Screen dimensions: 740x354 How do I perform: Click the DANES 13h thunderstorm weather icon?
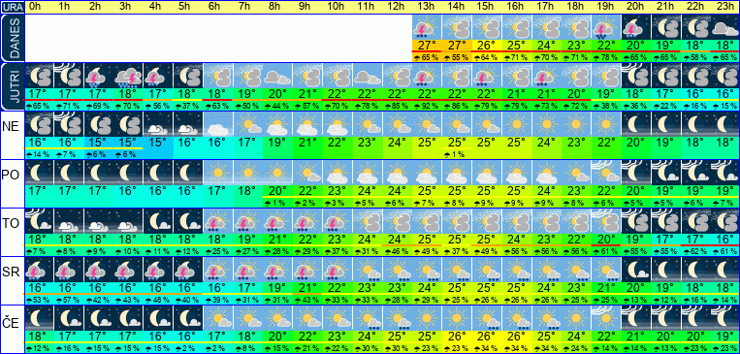[x=427, y=26]
